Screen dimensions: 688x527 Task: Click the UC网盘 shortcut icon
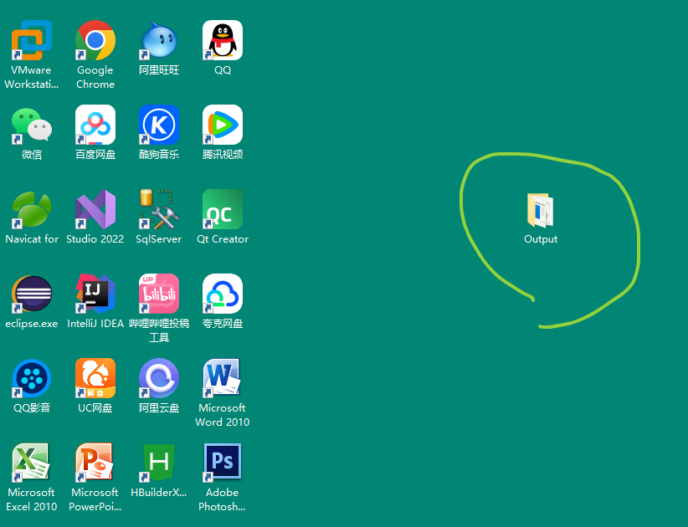95,378
